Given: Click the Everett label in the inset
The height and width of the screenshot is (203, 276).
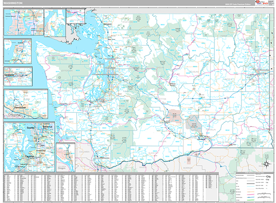Looking at the screenshot, I should [20, 43].
